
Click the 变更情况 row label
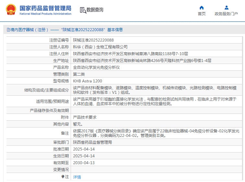click(x=61, y=169)
